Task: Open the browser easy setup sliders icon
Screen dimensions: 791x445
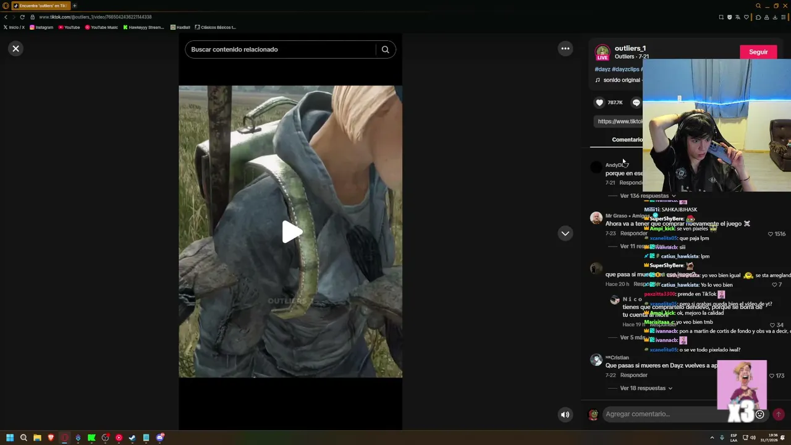Action: (784, 17)
